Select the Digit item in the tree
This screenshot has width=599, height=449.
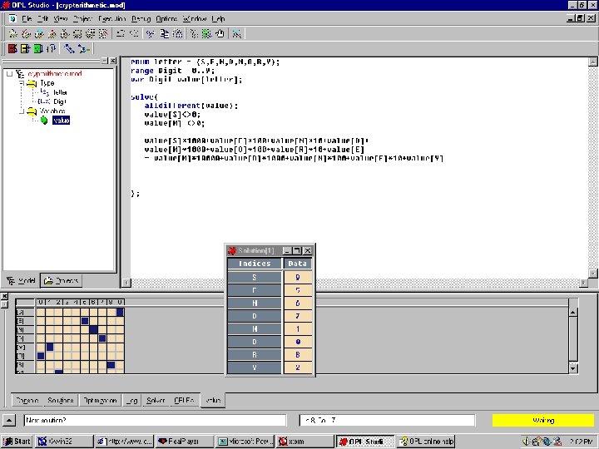60,101
